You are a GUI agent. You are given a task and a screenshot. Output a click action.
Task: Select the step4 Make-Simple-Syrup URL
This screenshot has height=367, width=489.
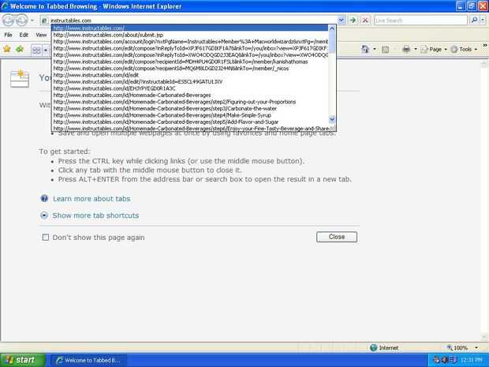click(190, 115)
